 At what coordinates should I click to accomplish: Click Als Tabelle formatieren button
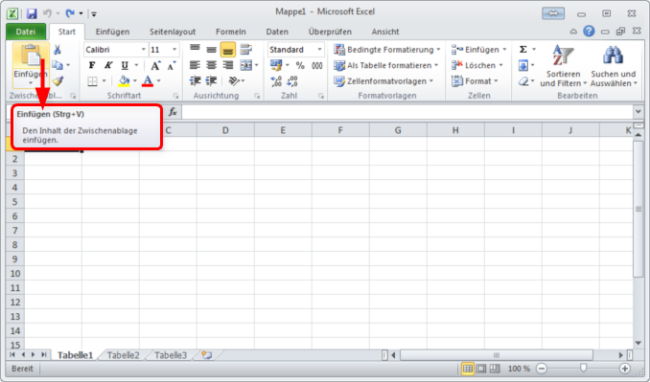pos(386,65)
